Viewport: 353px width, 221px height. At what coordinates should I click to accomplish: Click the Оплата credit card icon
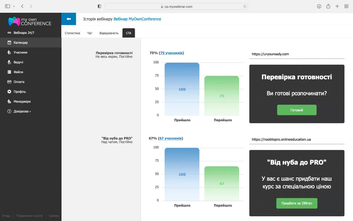pyautogui.click(x=9, y=82)
